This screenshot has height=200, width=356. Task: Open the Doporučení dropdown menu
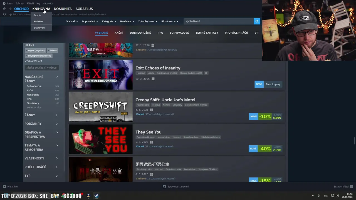coord(90,21)
